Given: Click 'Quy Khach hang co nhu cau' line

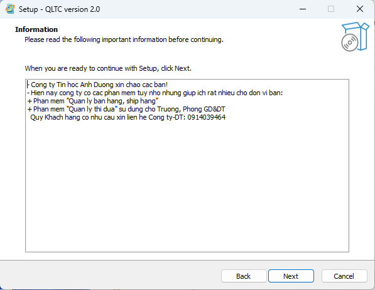Looking at the screenshot, I should tap(128, 117).
